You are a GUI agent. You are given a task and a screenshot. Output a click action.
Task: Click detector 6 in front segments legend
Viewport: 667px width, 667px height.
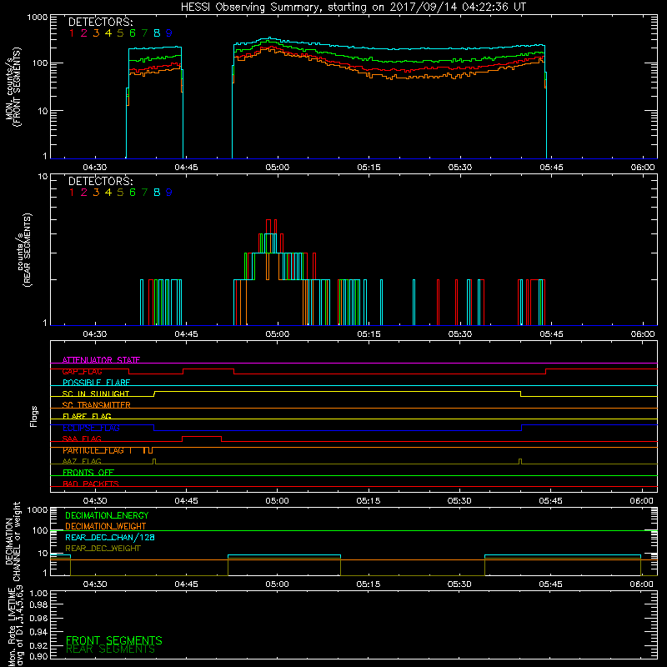133,33
